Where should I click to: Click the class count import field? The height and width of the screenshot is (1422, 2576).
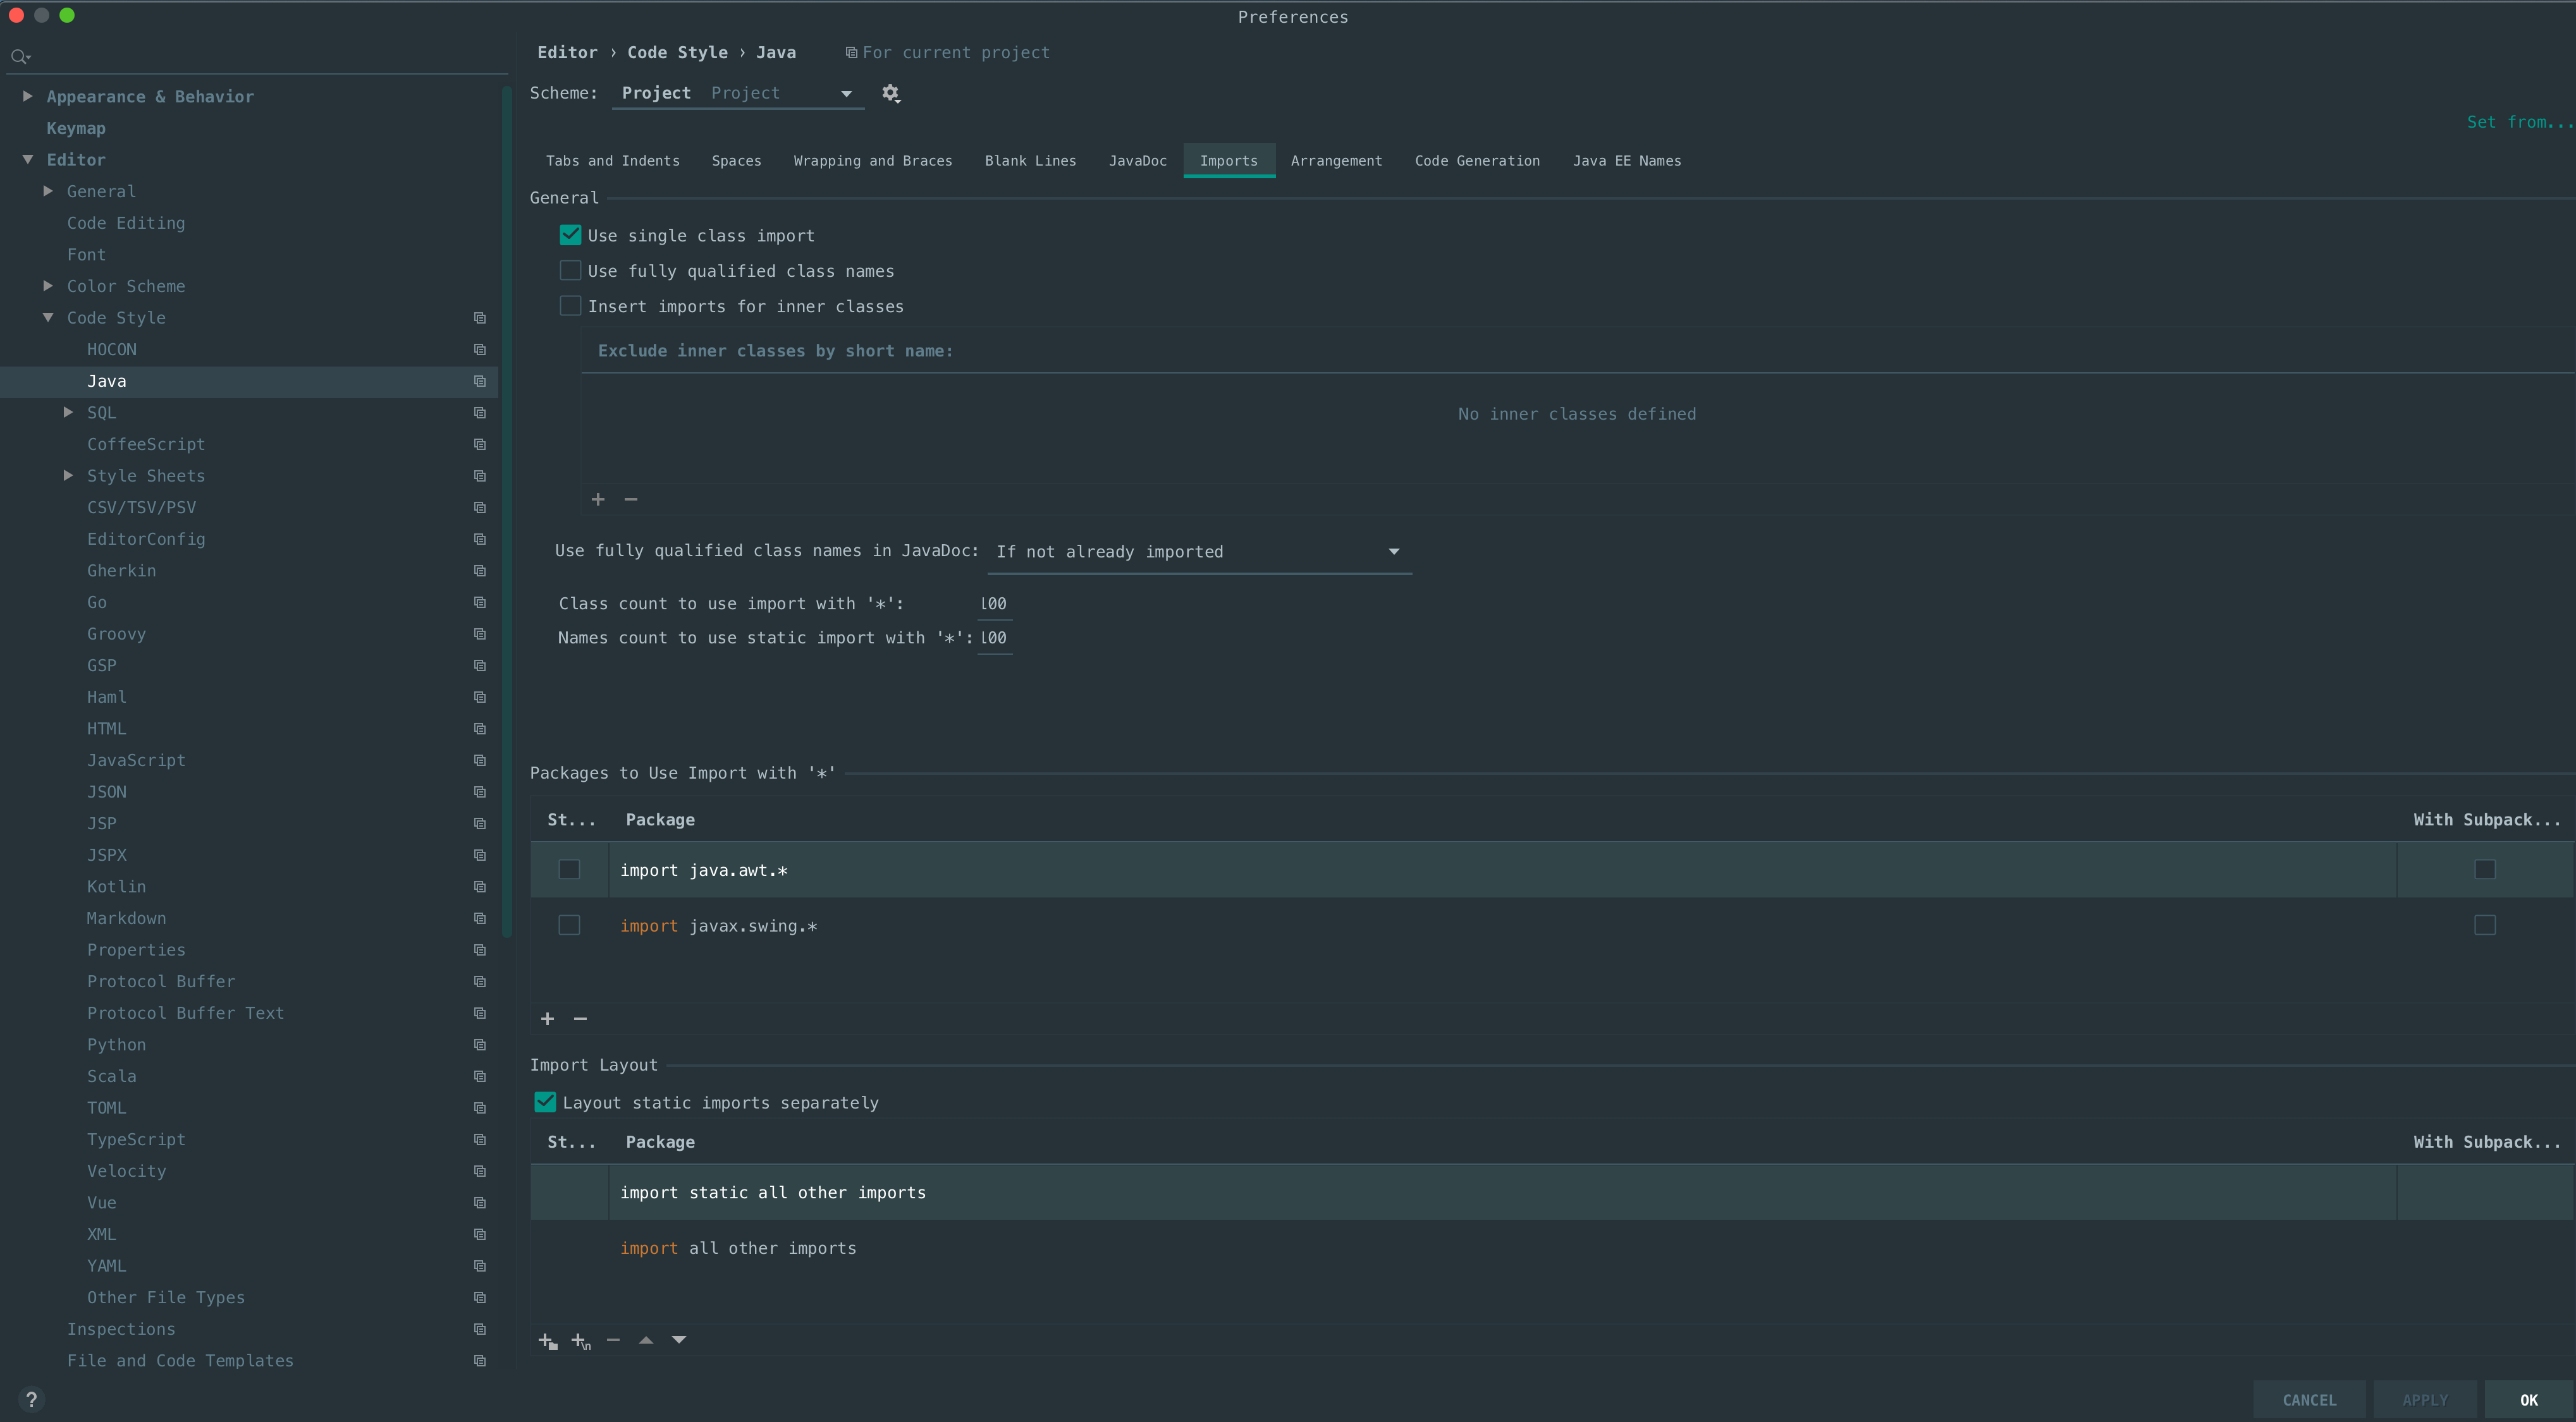pos(994,604)
